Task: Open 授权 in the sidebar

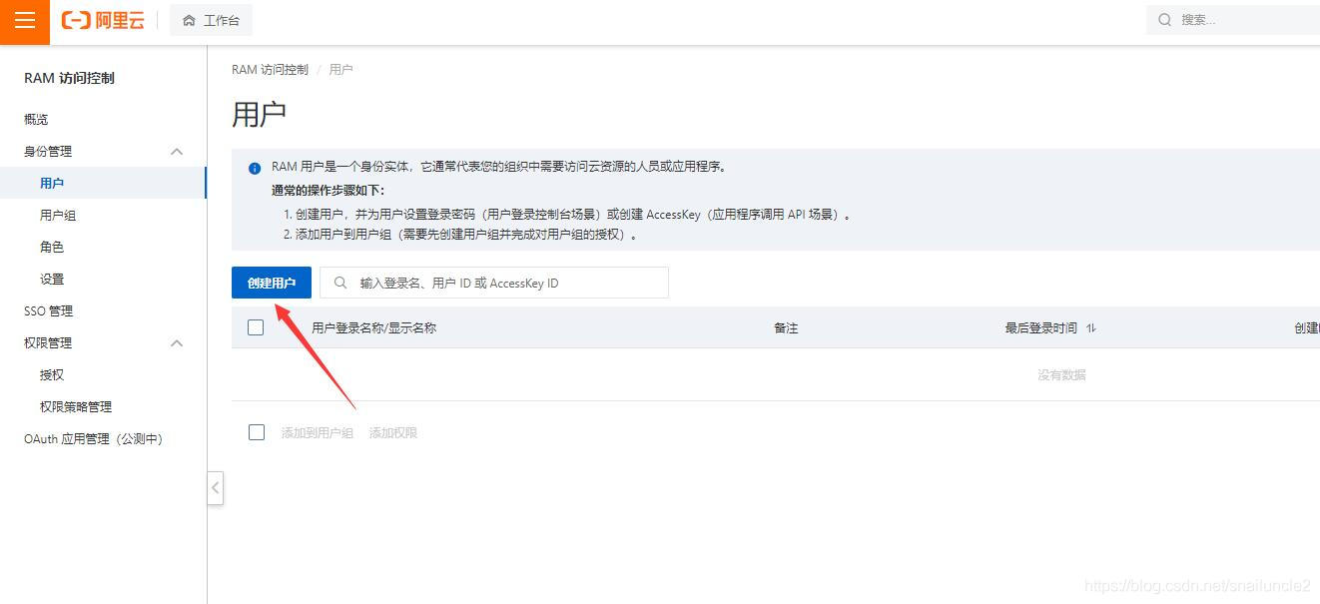Action: tap(52, 375)
